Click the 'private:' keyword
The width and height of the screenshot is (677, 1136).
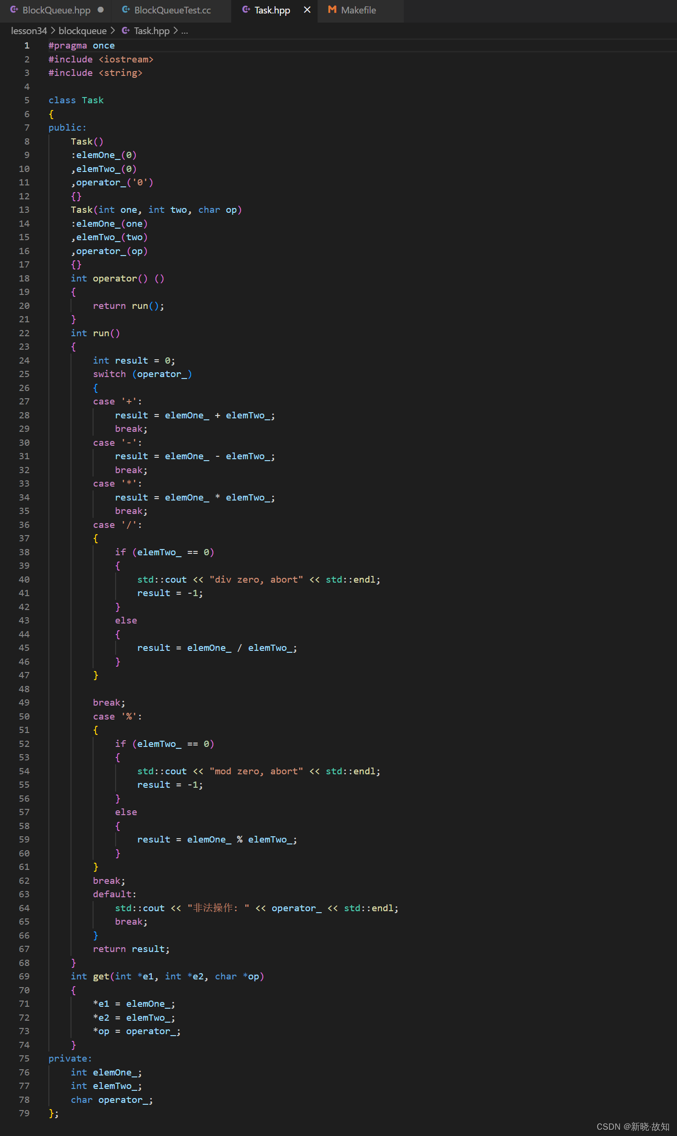(x=70, y=1059)
